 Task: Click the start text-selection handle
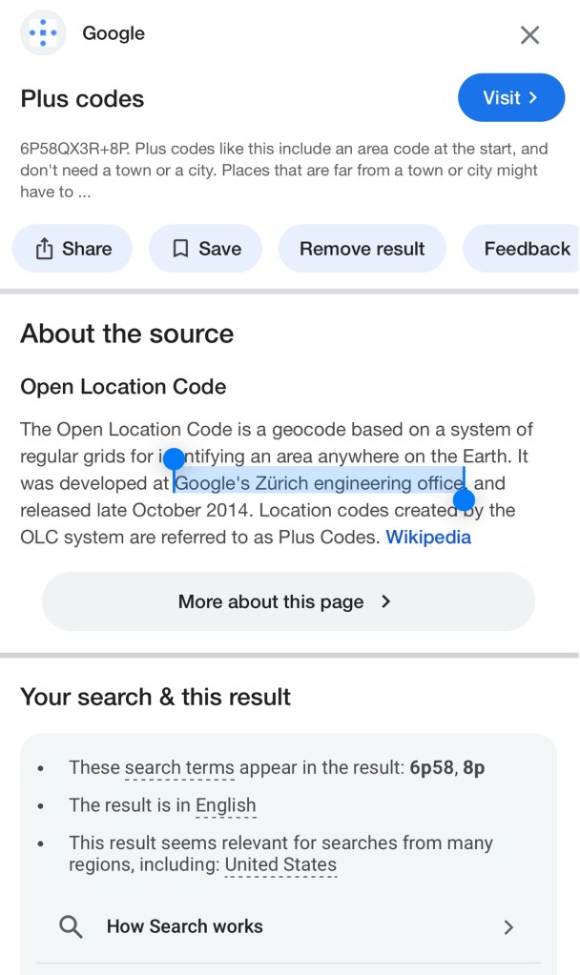[x=174, y=459]
